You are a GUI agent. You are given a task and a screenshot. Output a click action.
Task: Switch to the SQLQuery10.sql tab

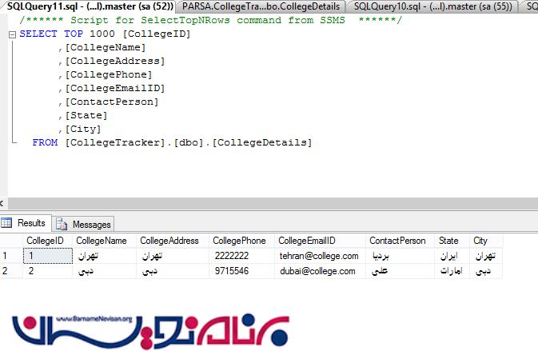[432, 6]
